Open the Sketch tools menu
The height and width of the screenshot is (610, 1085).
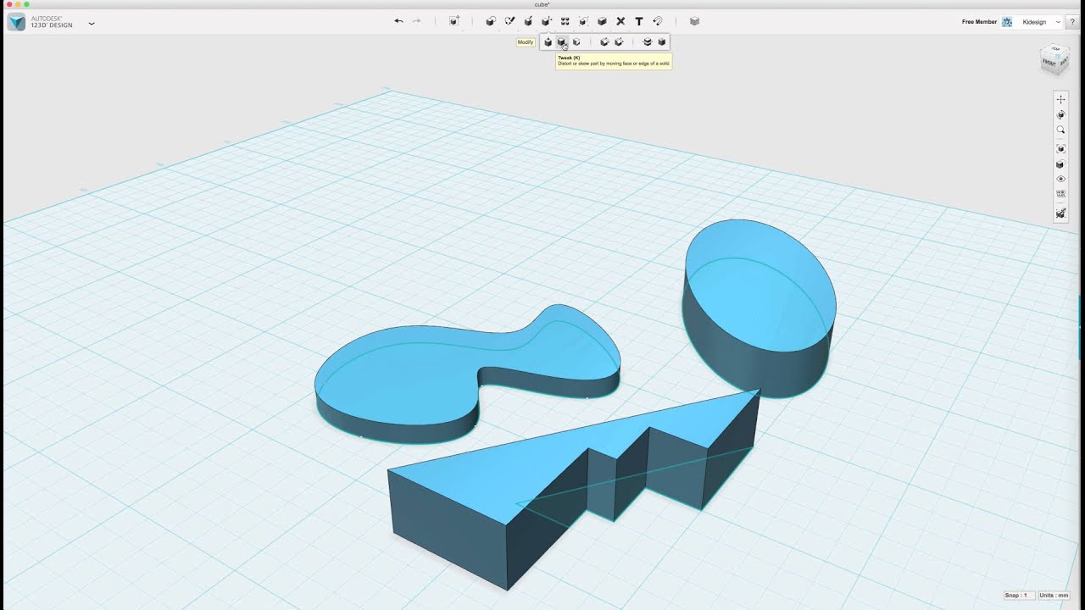[x=509, y=21]
